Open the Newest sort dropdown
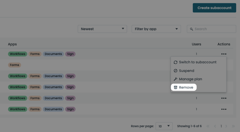 click(x=102, y=29)
